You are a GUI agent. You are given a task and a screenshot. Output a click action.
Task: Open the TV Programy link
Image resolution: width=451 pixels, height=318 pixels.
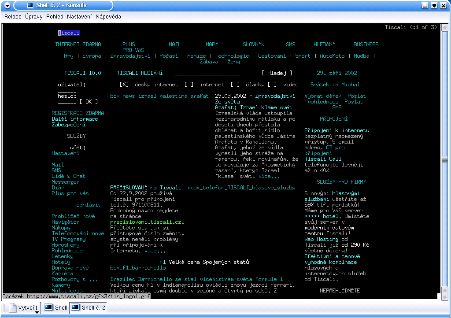[x=68, y=239]
